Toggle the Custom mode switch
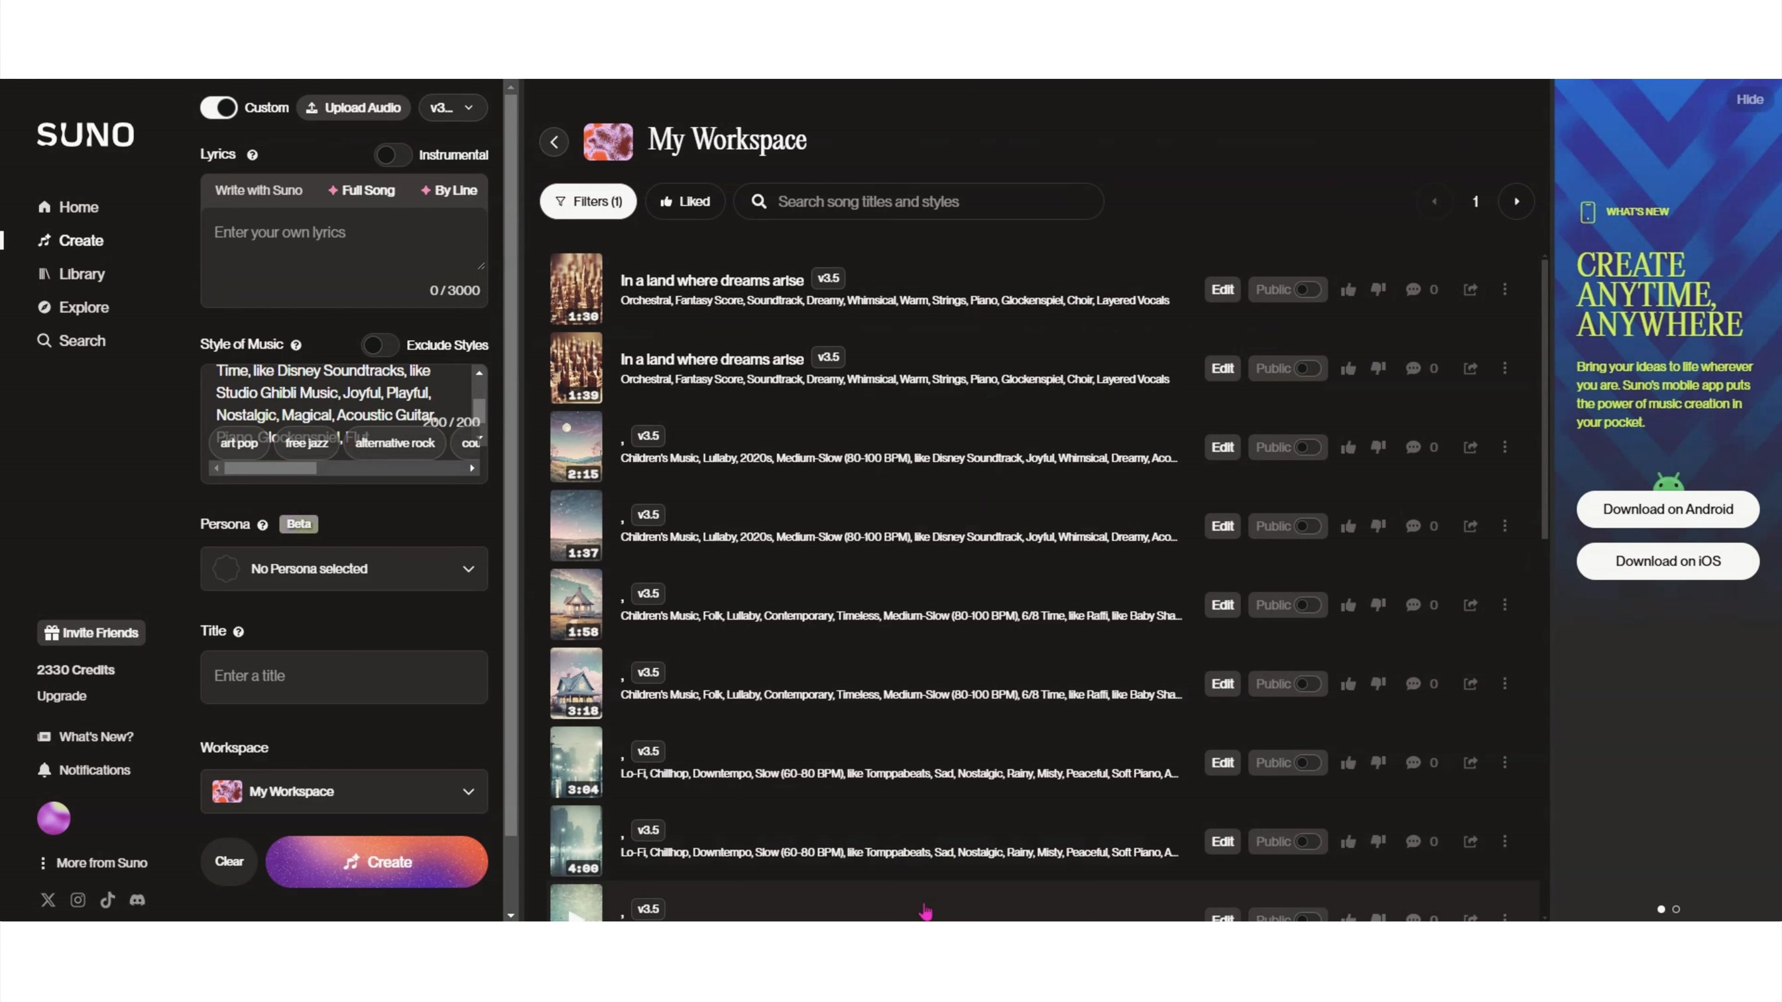 [x=219, y=108]
